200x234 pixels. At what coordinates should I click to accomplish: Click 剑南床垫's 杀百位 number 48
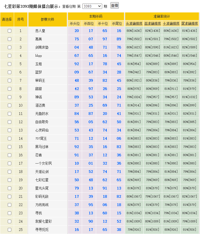(91, 47)
